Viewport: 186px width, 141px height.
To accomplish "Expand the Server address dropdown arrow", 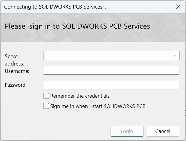I will [x=175, y=55].
